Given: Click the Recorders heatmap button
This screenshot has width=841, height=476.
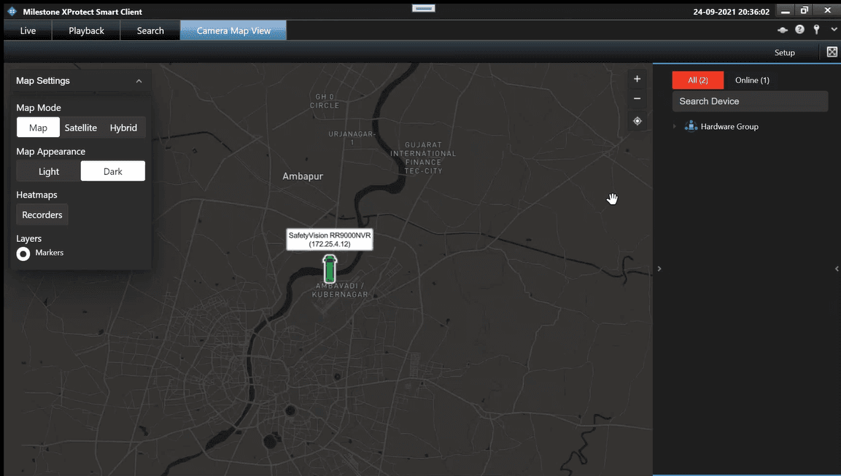Looking at the screenshot, I should coord(42,215).
